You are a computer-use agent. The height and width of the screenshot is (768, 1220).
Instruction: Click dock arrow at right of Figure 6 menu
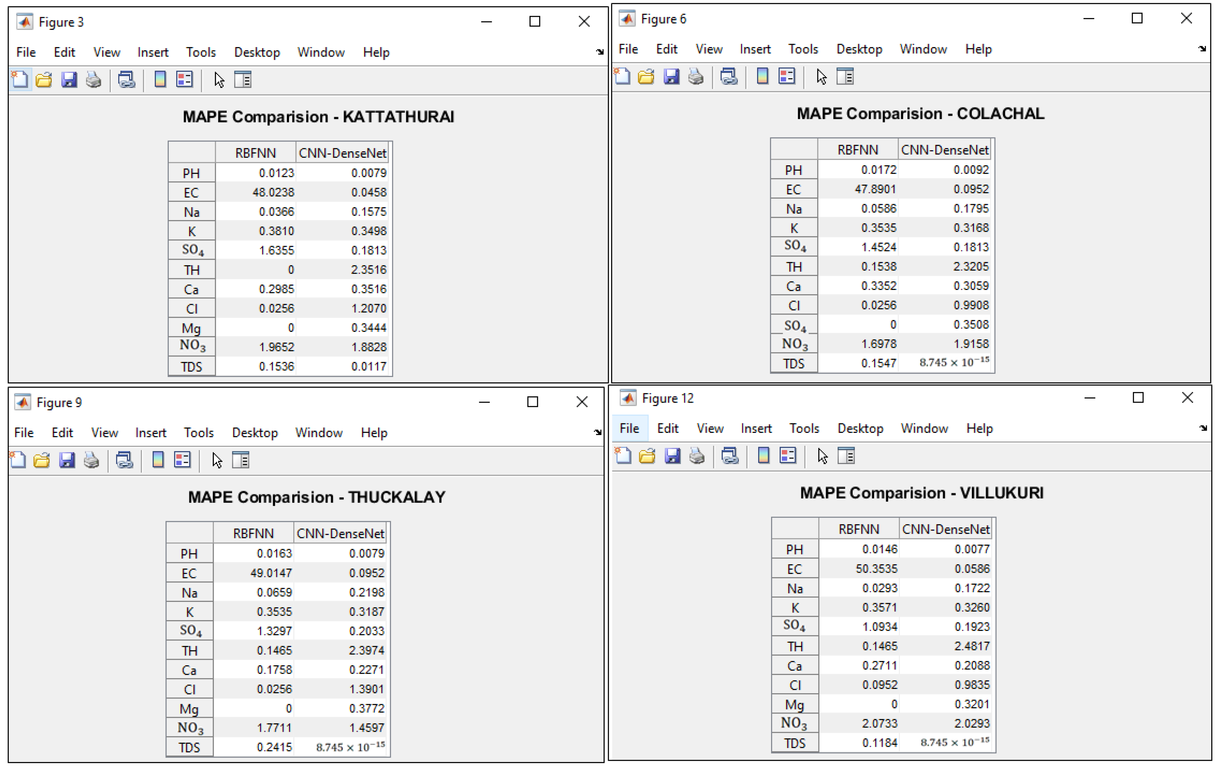point(1202,49)
